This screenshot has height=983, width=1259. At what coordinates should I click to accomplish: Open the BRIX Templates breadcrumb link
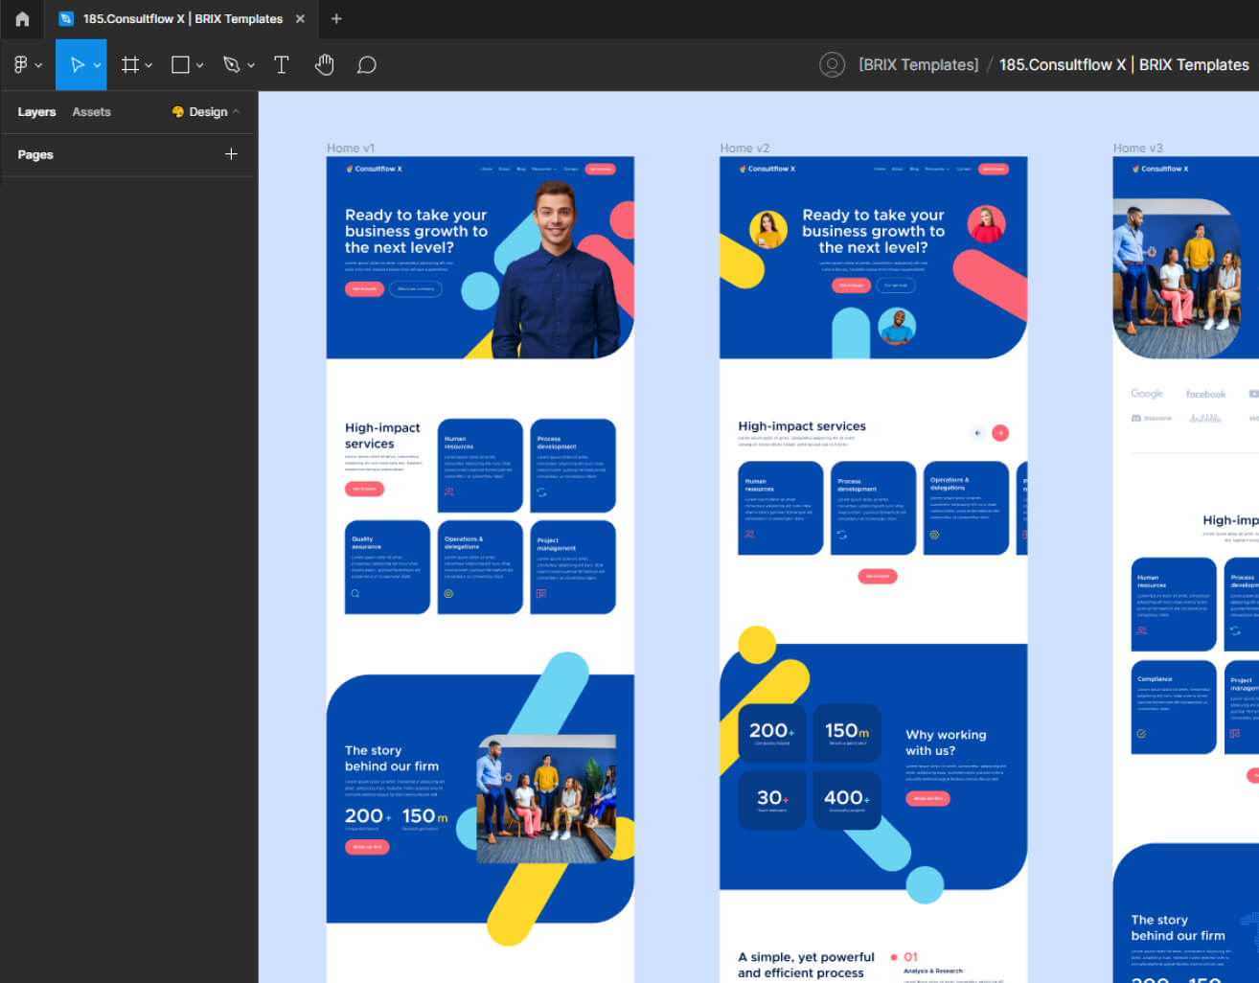tap(921, 64)
